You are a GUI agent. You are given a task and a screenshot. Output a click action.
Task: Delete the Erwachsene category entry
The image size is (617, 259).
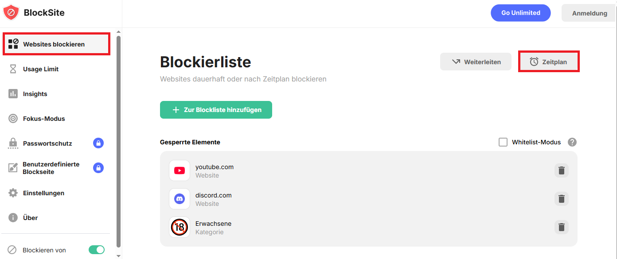(561, 227)
